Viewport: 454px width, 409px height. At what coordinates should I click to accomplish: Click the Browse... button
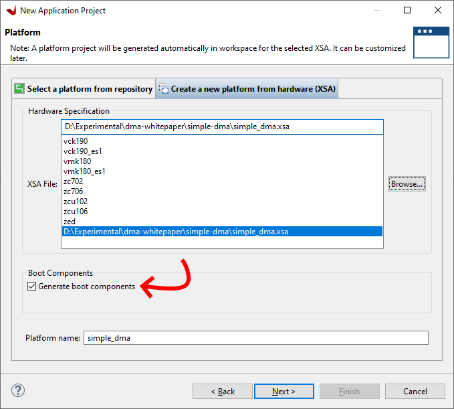(407, 184)
